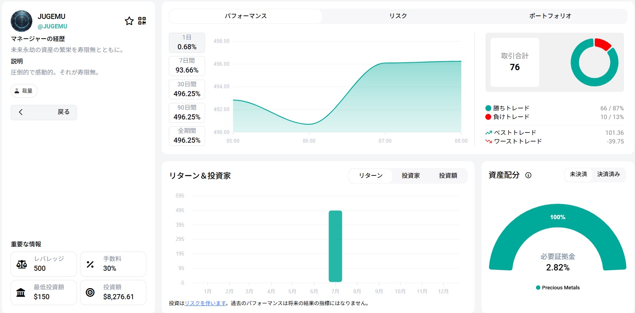The image size is (635, 313).
Task: Click the back chevron arrow icon
Action: 21,112
